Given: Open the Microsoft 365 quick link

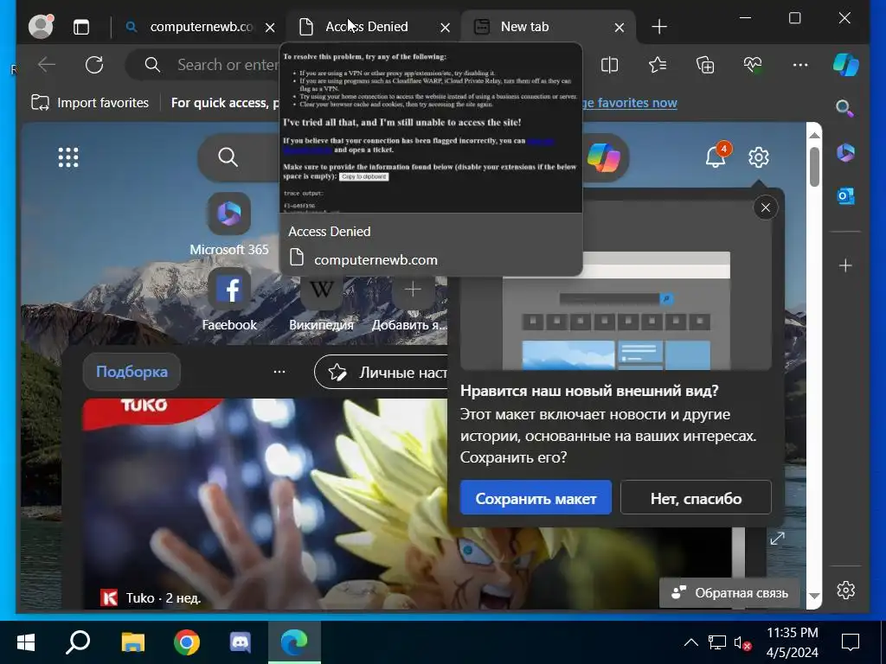Looking at the screenshot, I should (228, 225).
